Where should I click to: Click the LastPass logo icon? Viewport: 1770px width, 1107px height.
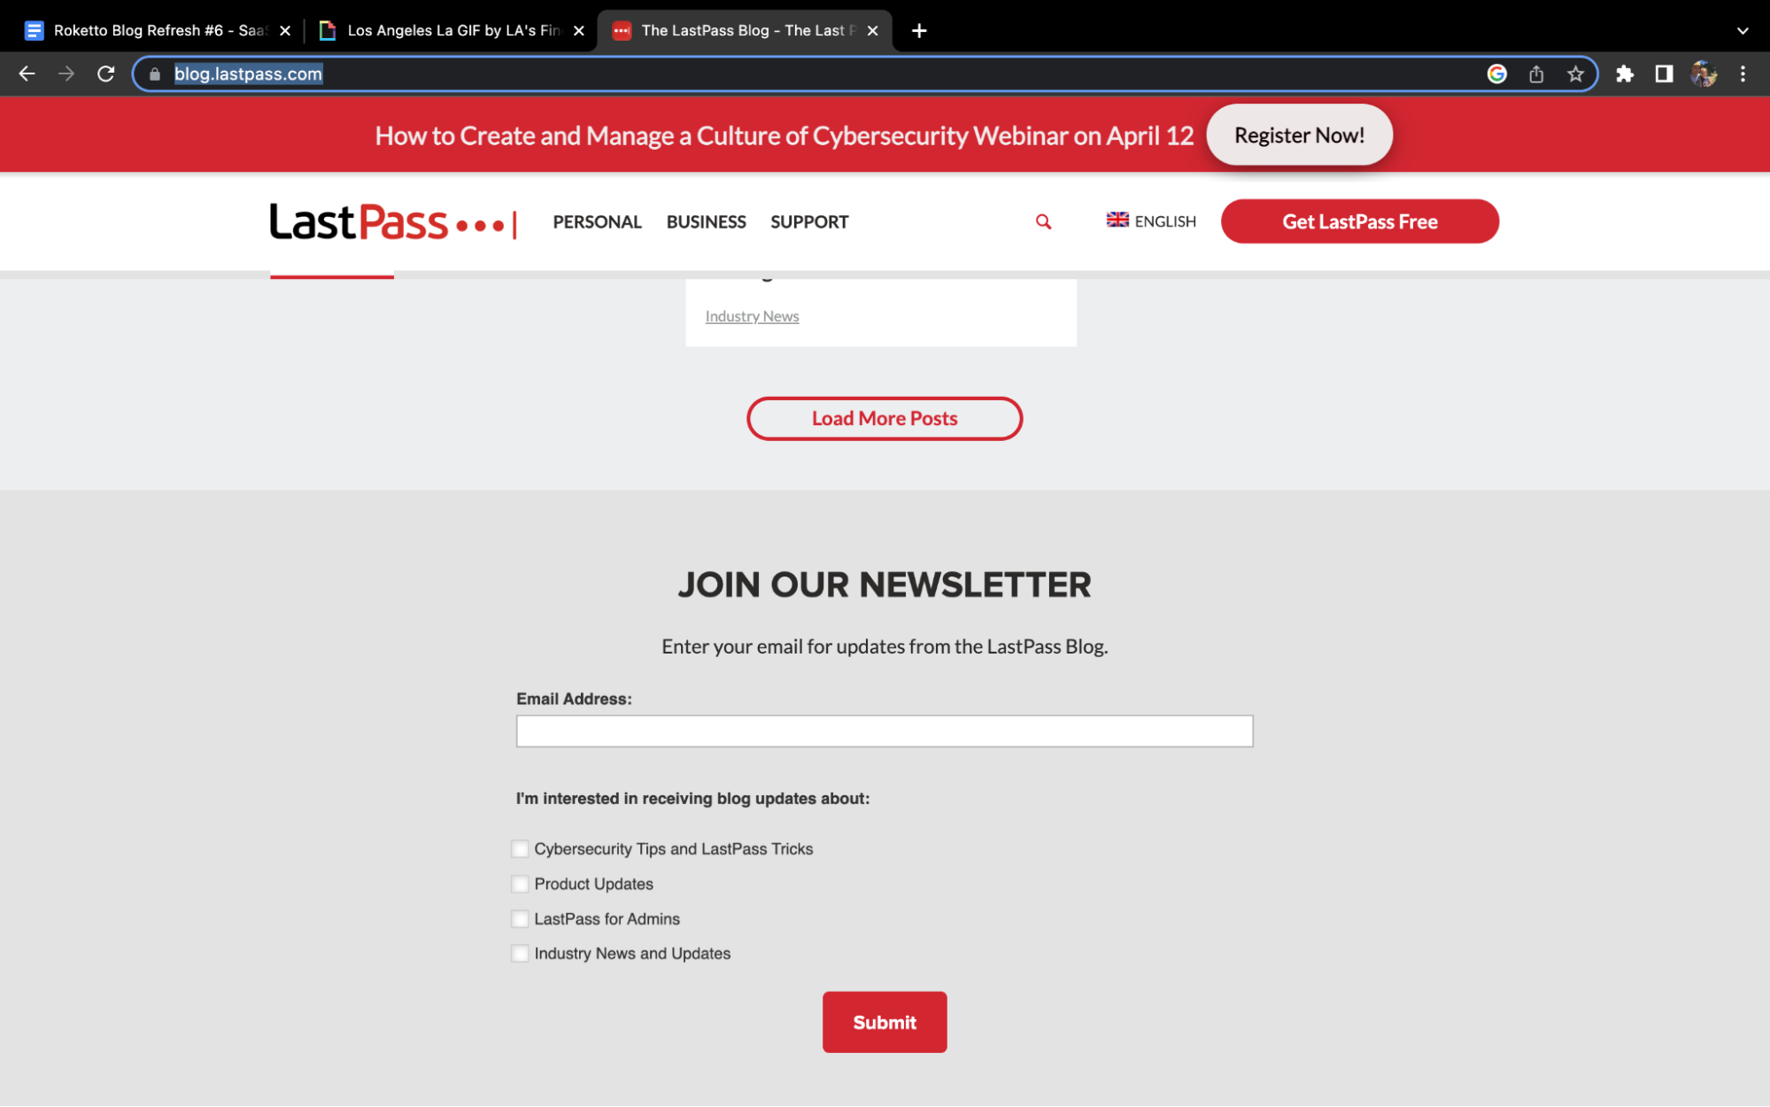(393, 222)
